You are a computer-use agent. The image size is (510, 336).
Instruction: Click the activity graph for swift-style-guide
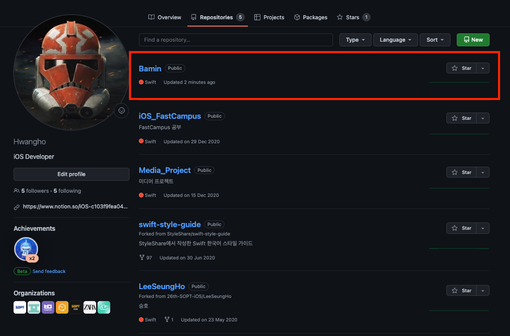459,248
